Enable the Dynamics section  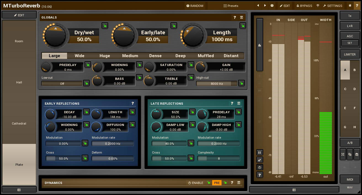click(196, 183)
